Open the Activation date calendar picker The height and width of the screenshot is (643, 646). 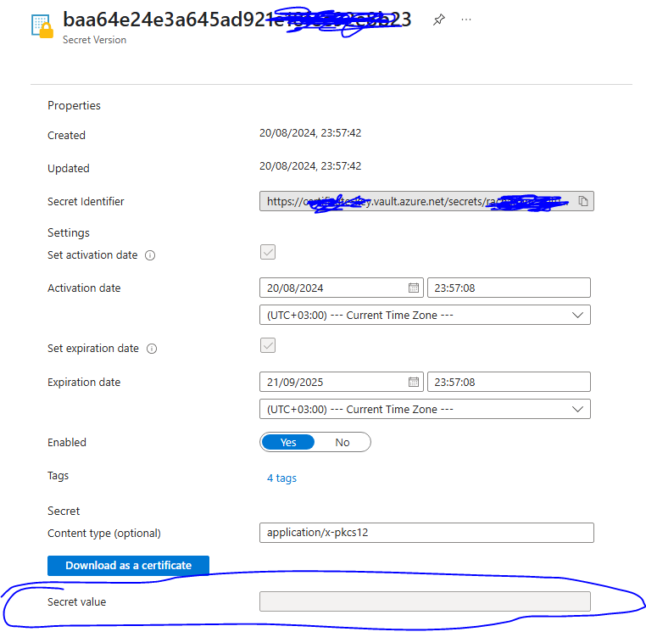pos(413,288)
